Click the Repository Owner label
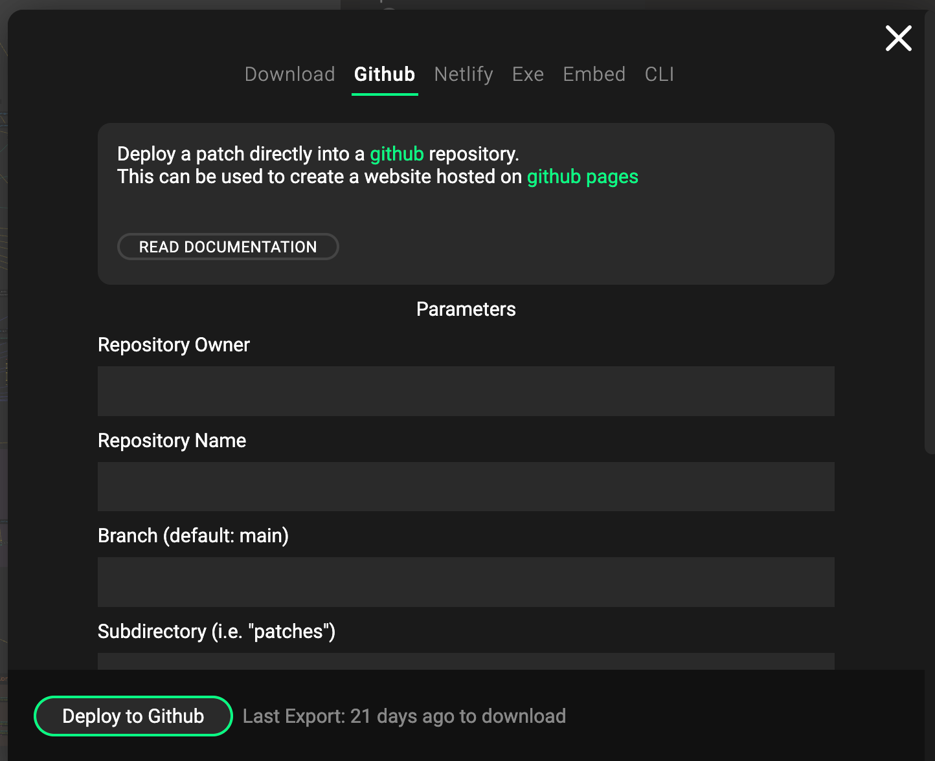Image resolution: width=935 pixels, height=761 pixels. click(174, 345)
